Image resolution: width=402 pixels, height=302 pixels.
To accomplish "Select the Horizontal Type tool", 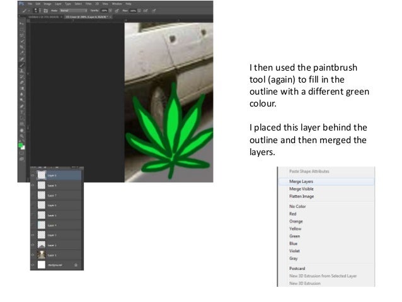I will (22, 112).
